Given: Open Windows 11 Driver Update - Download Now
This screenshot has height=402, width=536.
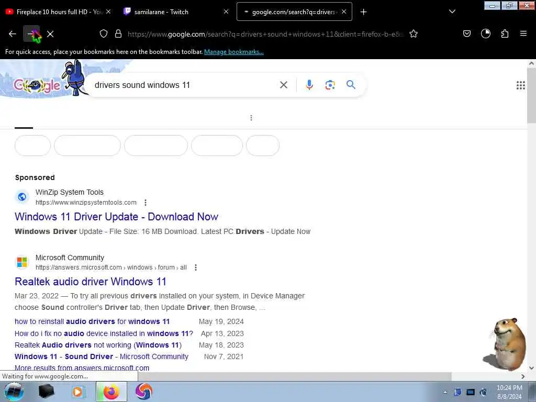Looking at the screenshot, I should [x=117, y=217].
